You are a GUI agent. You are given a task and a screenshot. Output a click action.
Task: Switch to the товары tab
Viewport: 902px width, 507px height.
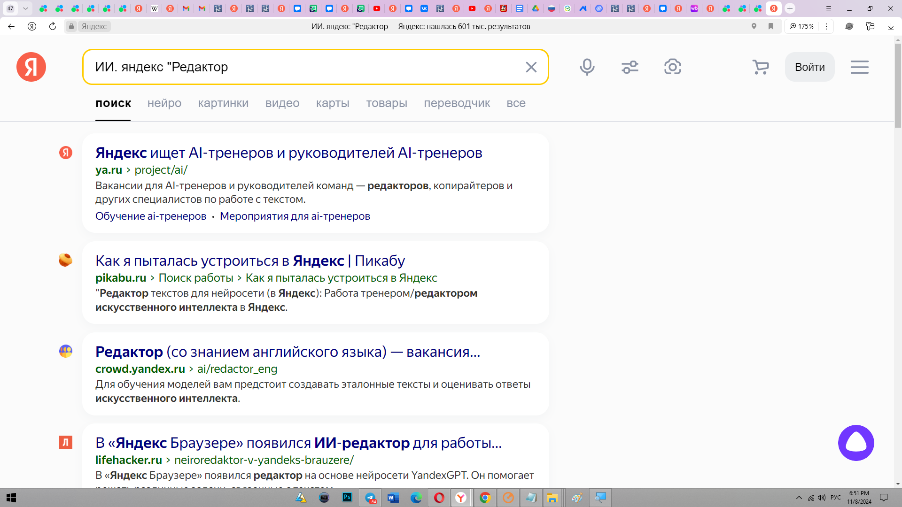(x=387, y=103)
